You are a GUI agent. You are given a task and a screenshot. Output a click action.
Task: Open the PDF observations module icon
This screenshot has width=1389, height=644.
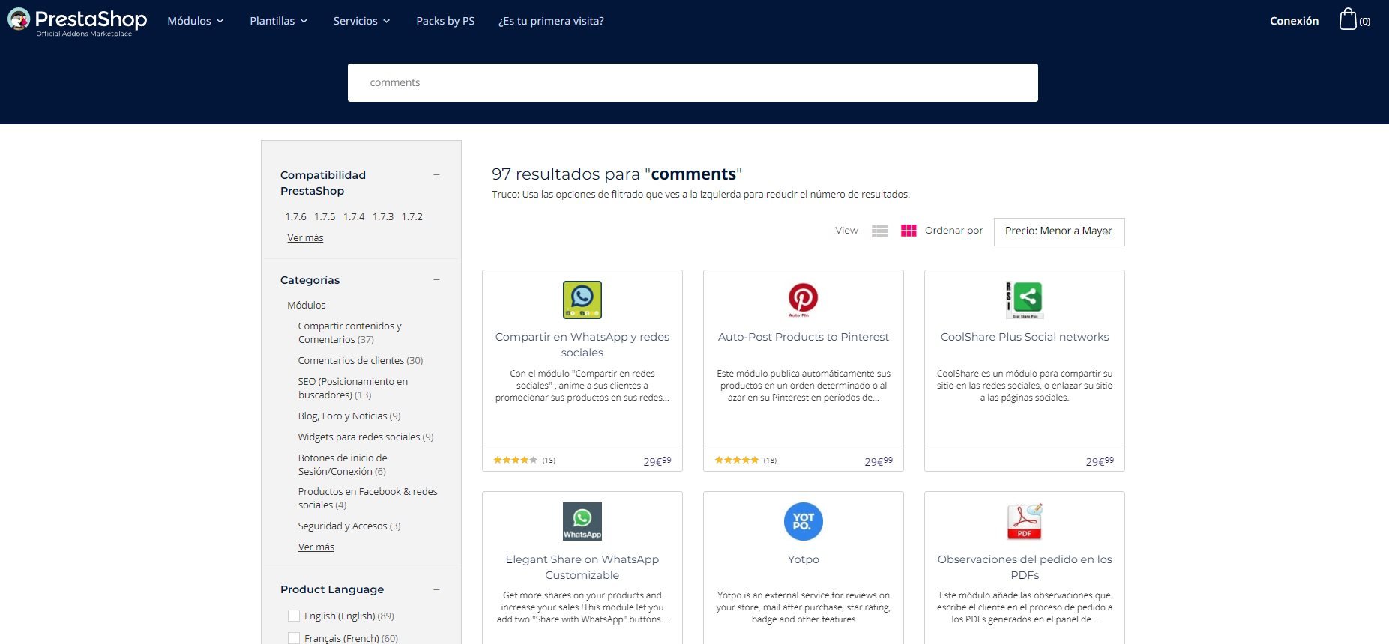(1024, 521)
